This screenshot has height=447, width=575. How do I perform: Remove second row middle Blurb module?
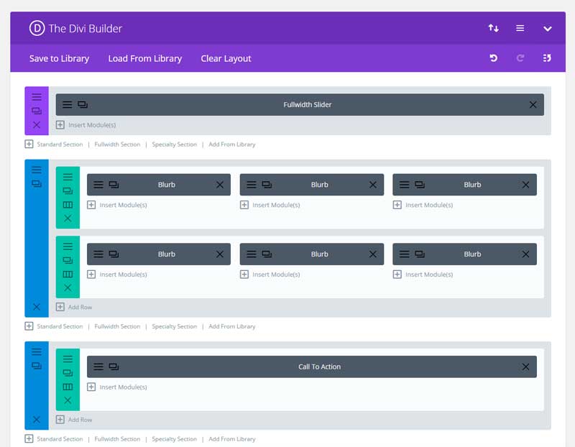tap(372, 254)
